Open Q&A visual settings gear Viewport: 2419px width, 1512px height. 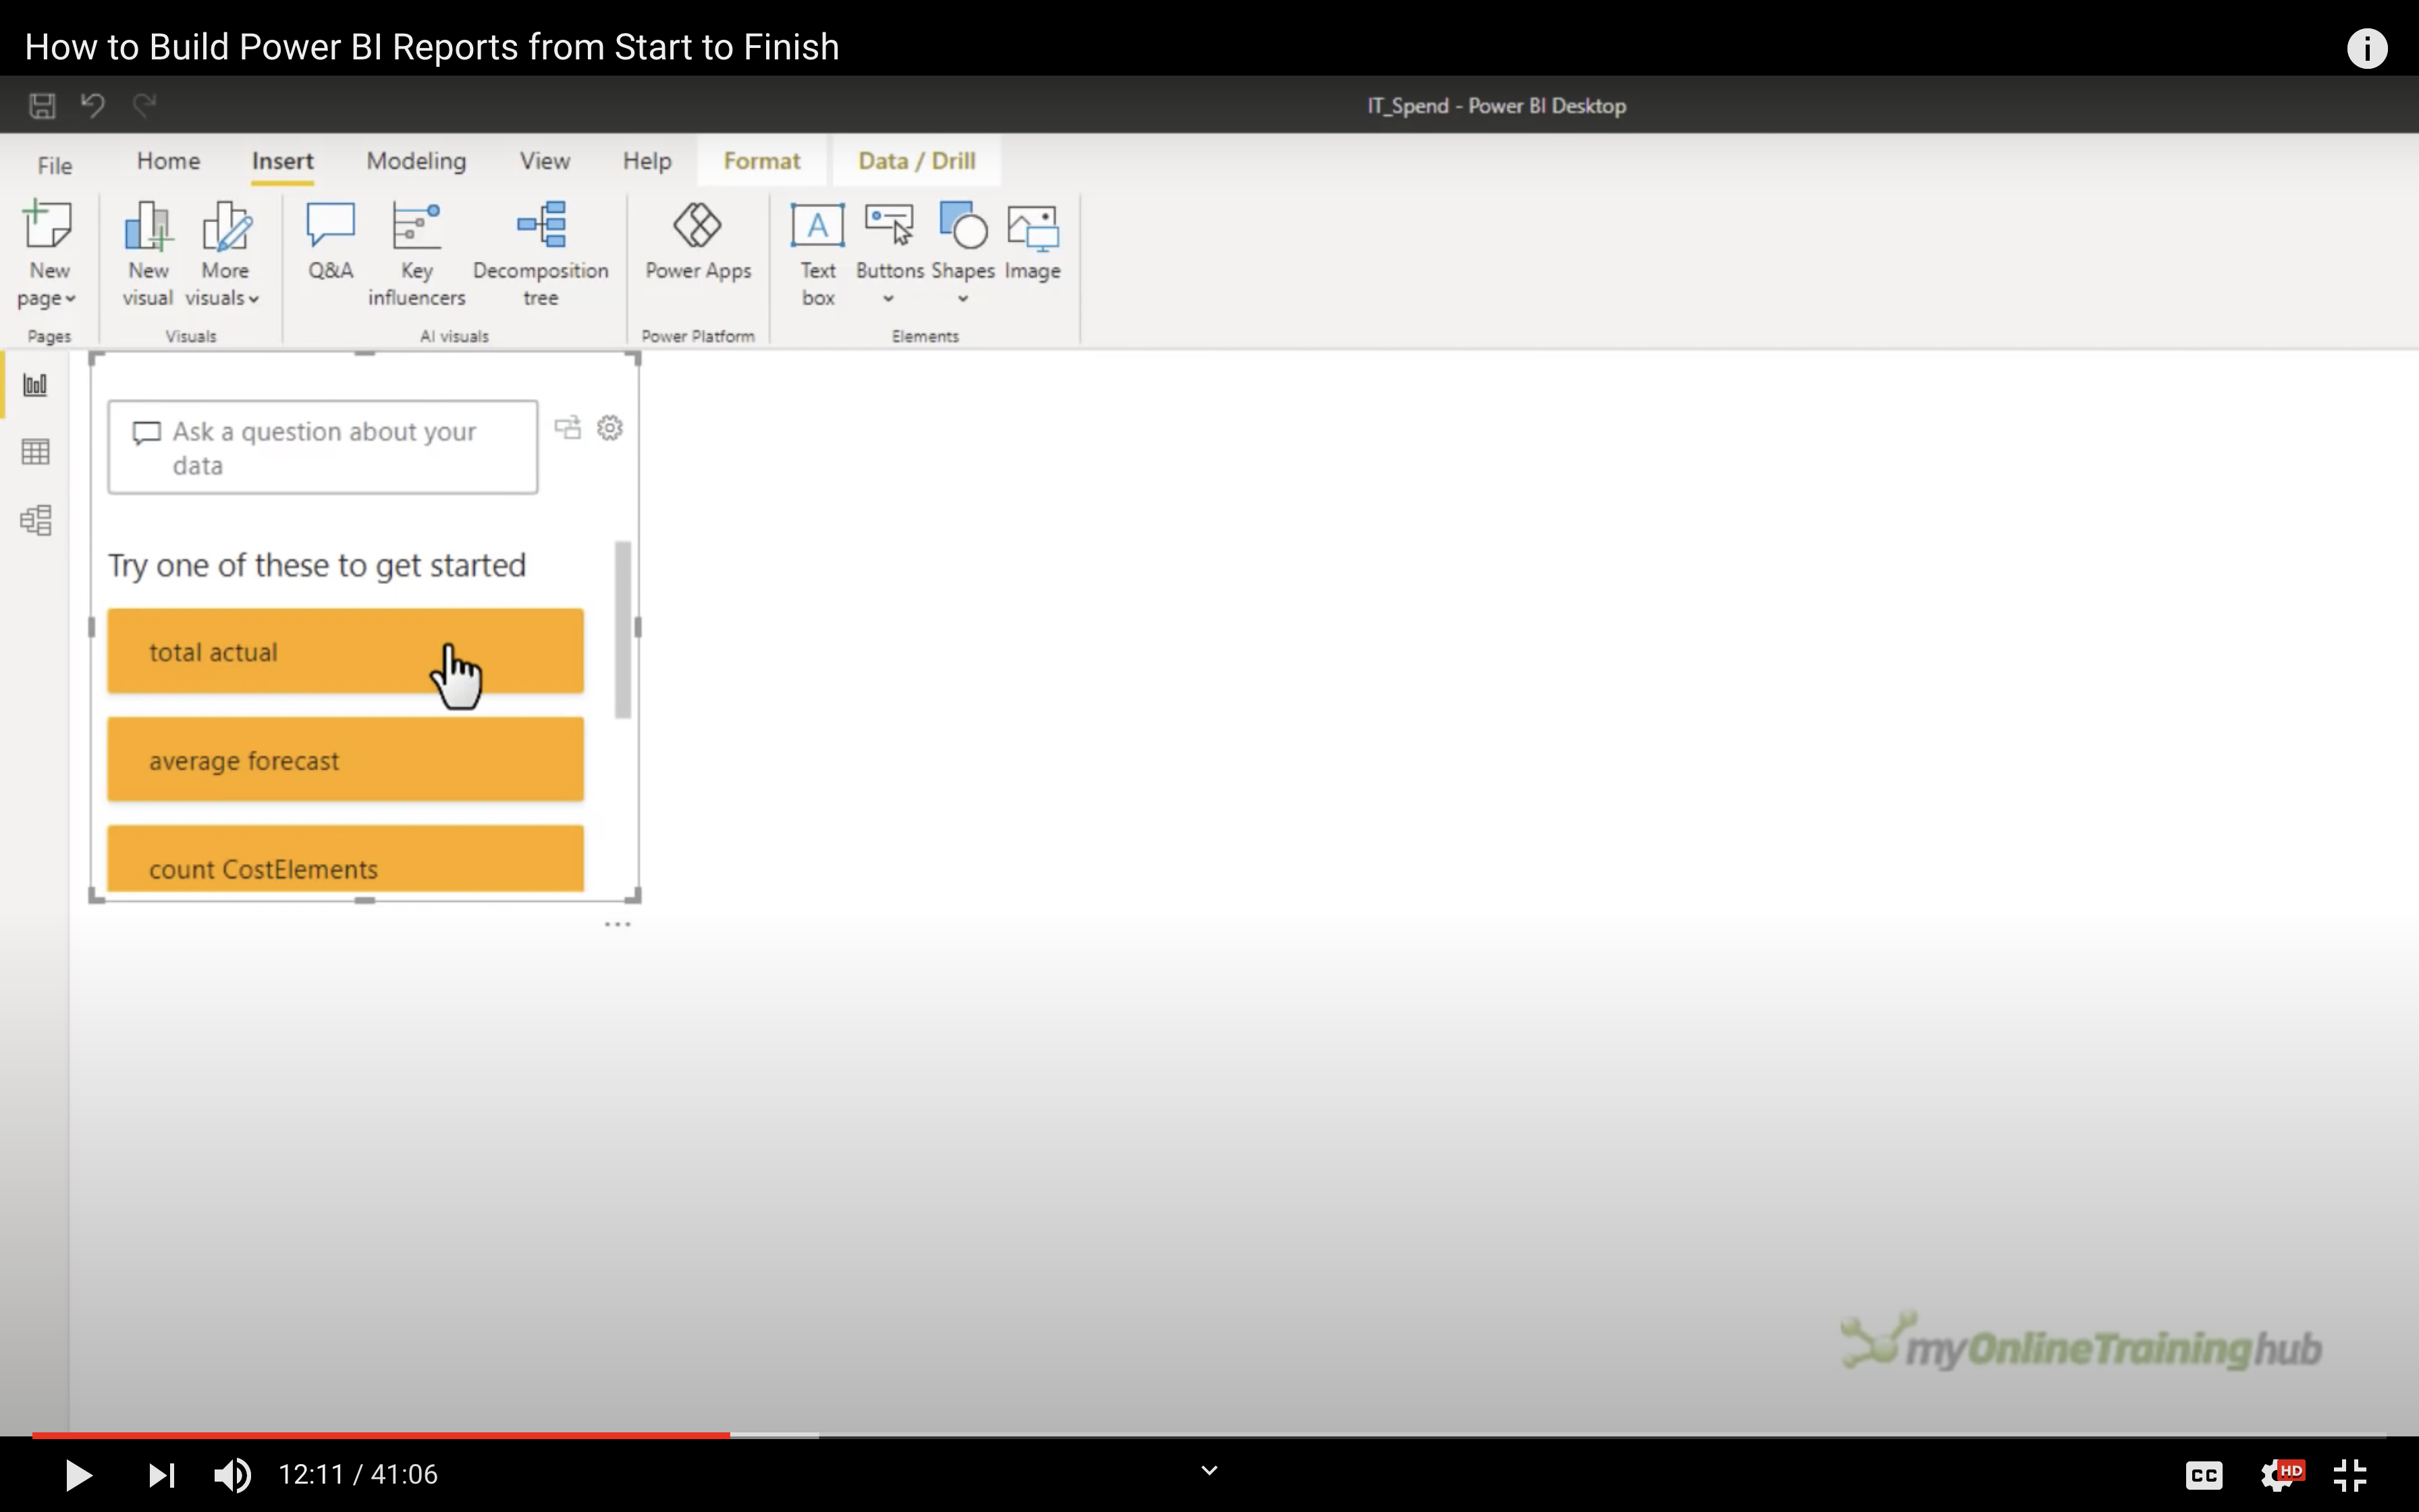coord(609,428)
